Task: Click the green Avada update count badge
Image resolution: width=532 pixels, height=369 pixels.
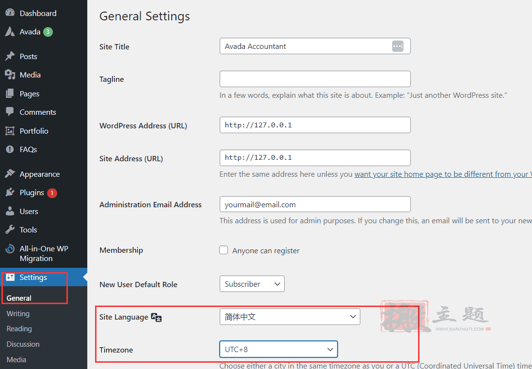Action: [48, 32]
